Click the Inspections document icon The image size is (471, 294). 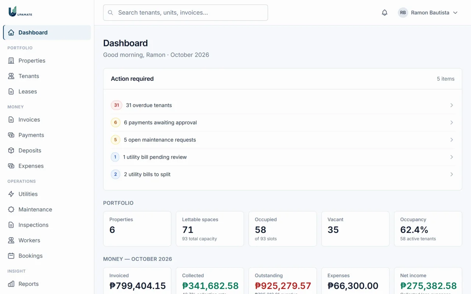pyautogui.click(x=11, y=225)
